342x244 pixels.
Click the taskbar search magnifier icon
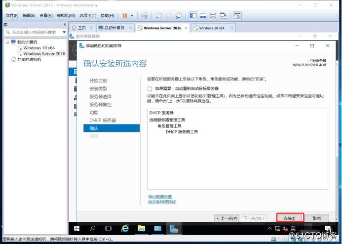pos(92,229)
